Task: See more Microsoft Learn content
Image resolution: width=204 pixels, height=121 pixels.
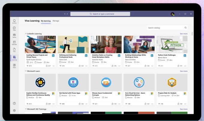Action: [x=184, y=71]
